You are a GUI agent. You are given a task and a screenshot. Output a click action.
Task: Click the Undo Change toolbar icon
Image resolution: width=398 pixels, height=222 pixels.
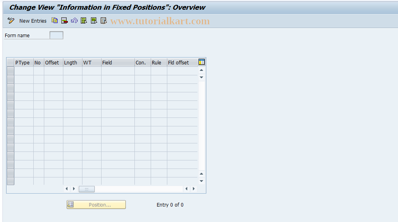point(74,21)
